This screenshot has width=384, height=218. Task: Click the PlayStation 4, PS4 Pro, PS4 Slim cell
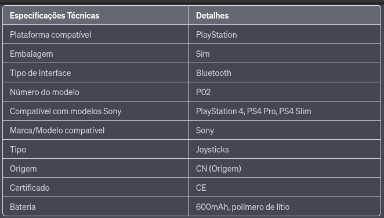click(285, 111)
